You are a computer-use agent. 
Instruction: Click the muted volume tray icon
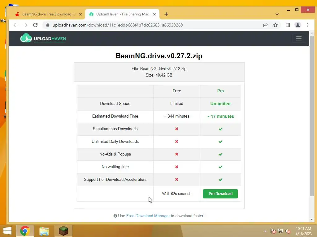288,231
